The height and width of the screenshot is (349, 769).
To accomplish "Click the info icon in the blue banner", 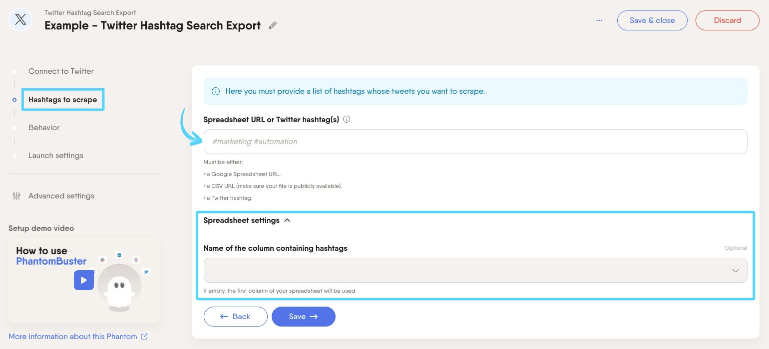I will coord(216,91).
